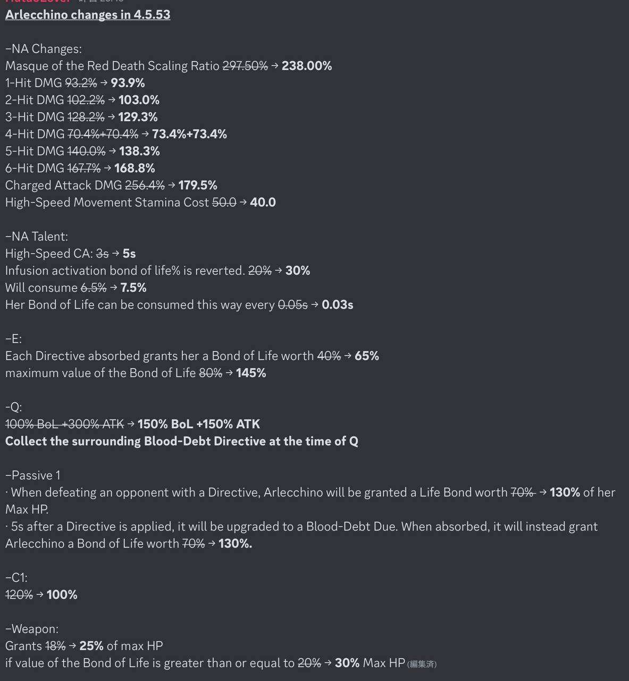The image size is (629, 681).
Task: Click the bold 238.00% scaling ratio value
Action: click(307, 66)
